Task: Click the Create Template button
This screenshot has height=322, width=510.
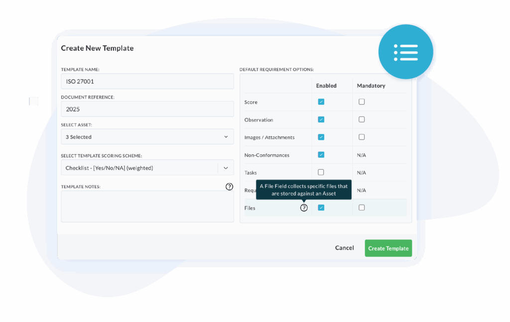Action: click(x=388, y=248)
